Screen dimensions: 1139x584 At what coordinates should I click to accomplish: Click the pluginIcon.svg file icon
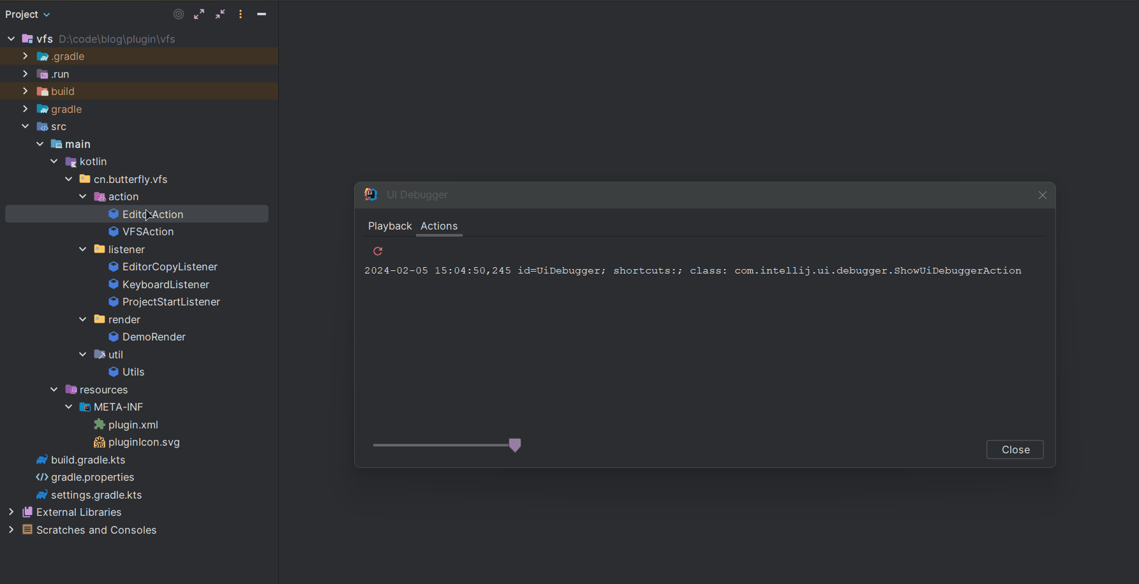[x=100, y=442]
